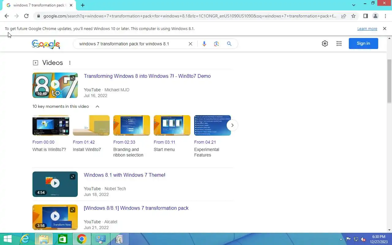Viewport: 392px width, 245px height.
Task: Open the Control Panel taskbar item
Action: 100,239
